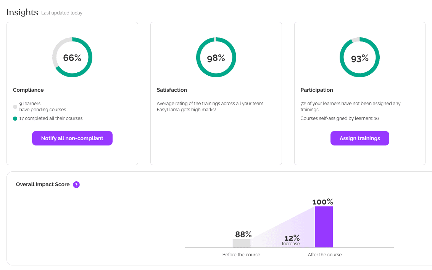Select the Insights page heading

pyautogui.click(x=22, y=12)
